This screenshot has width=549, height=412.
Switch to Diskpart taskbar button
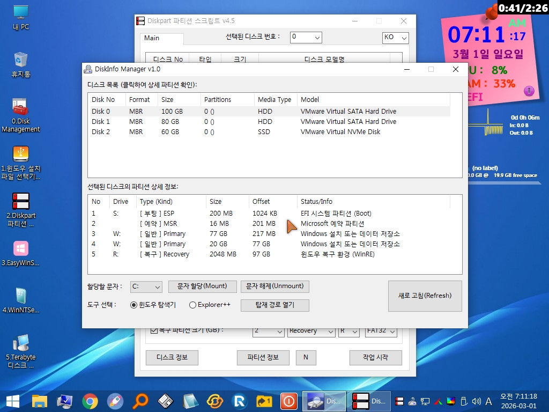pos(369,401)
